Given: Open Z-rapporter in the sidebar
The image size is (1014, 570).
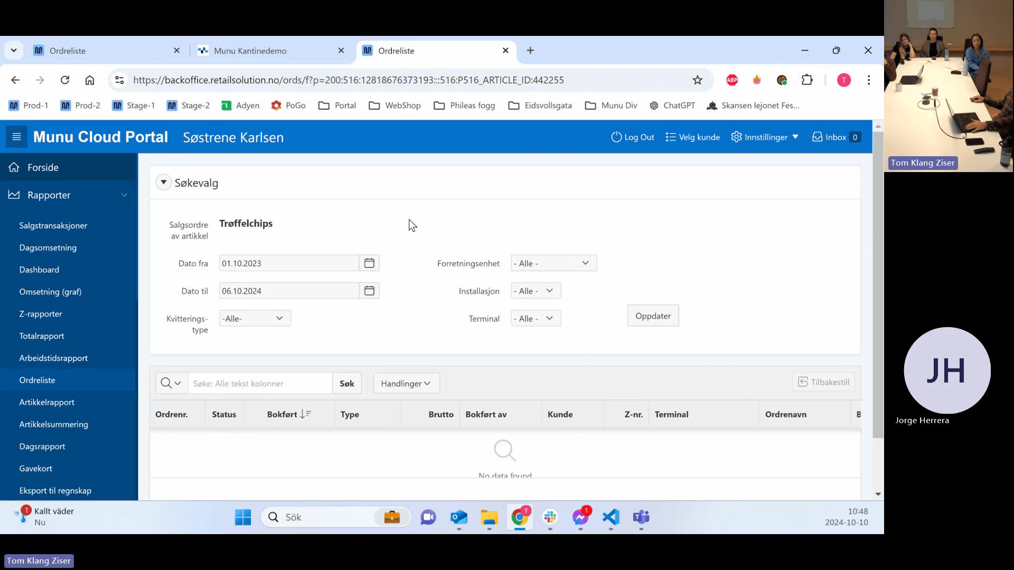Looking at the screenshot, I should (x=41, y=314).
